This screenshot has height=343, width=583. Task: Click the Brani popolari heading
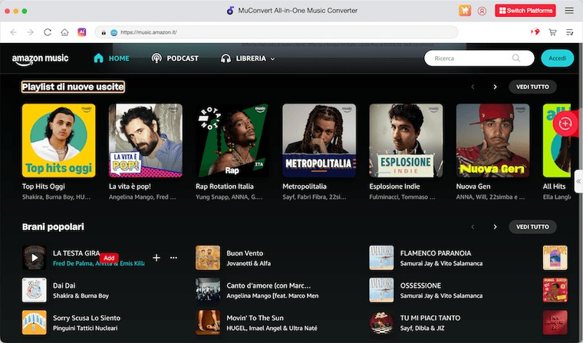coord(53,226)
